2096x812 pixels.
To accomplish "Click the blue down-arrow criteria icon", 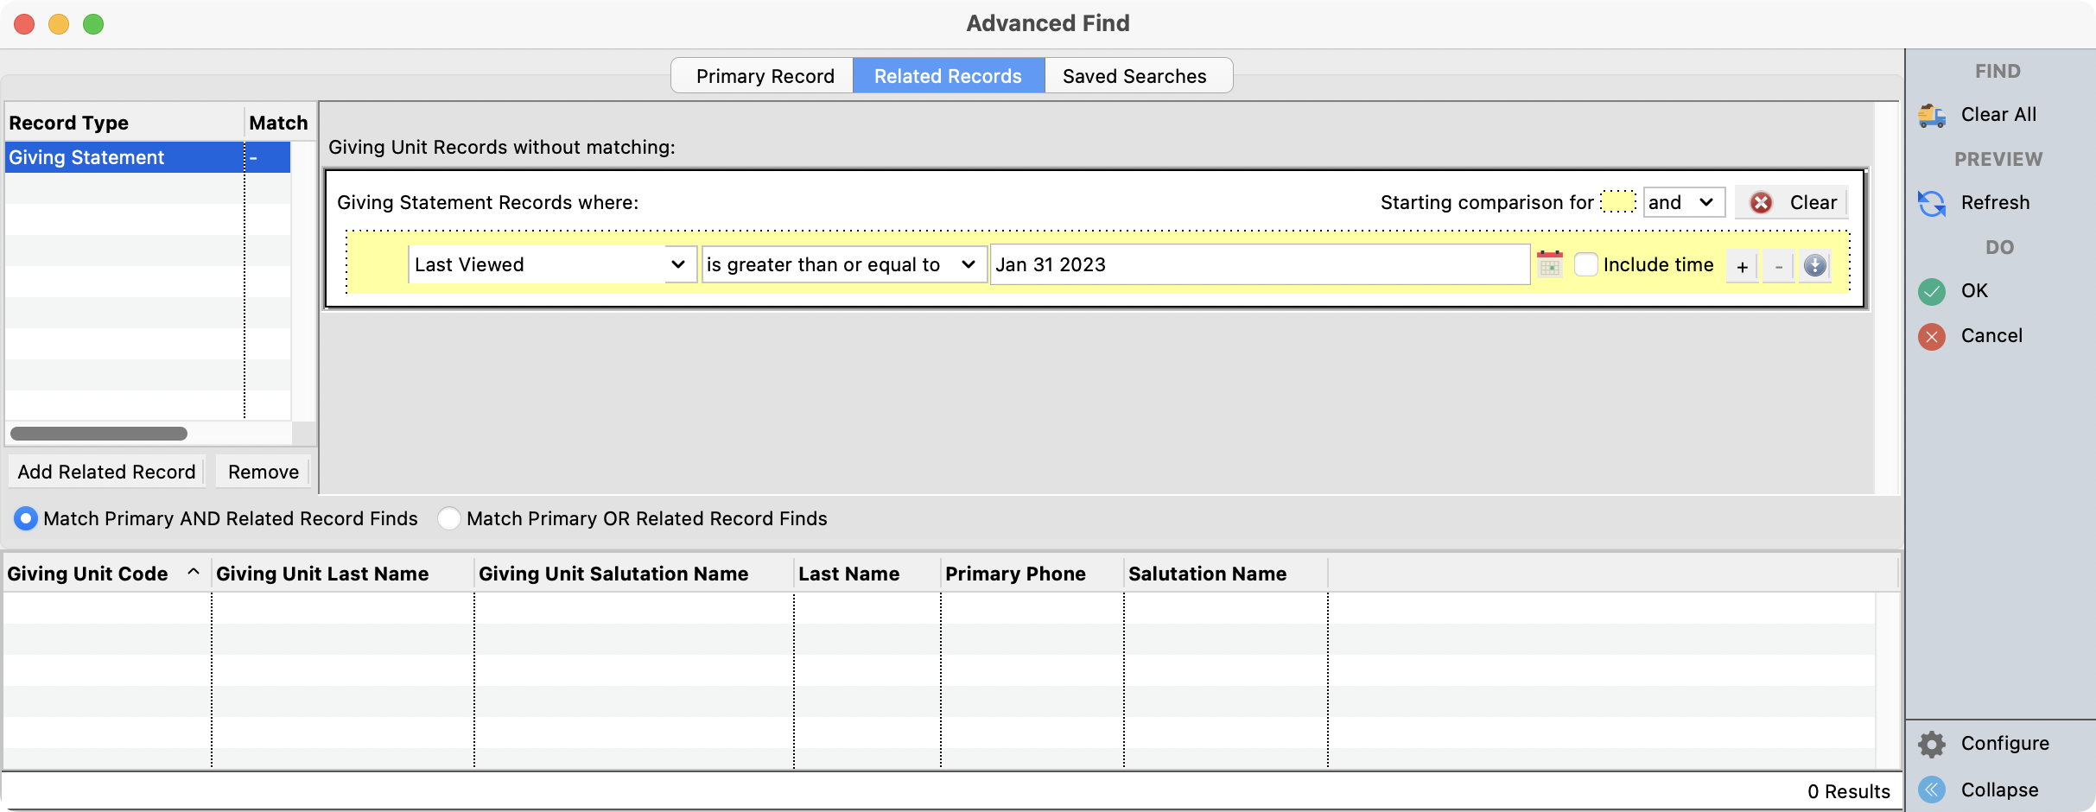I will pos(1815,265).
